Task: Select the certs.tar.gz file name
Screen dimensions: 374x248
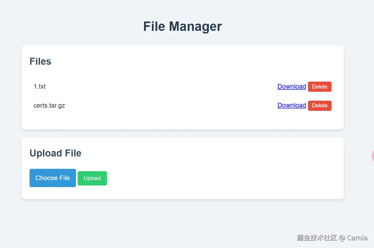Action: 49,105
